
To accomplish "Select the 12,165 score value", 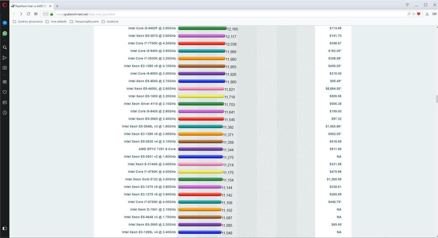I will [232, 29].
